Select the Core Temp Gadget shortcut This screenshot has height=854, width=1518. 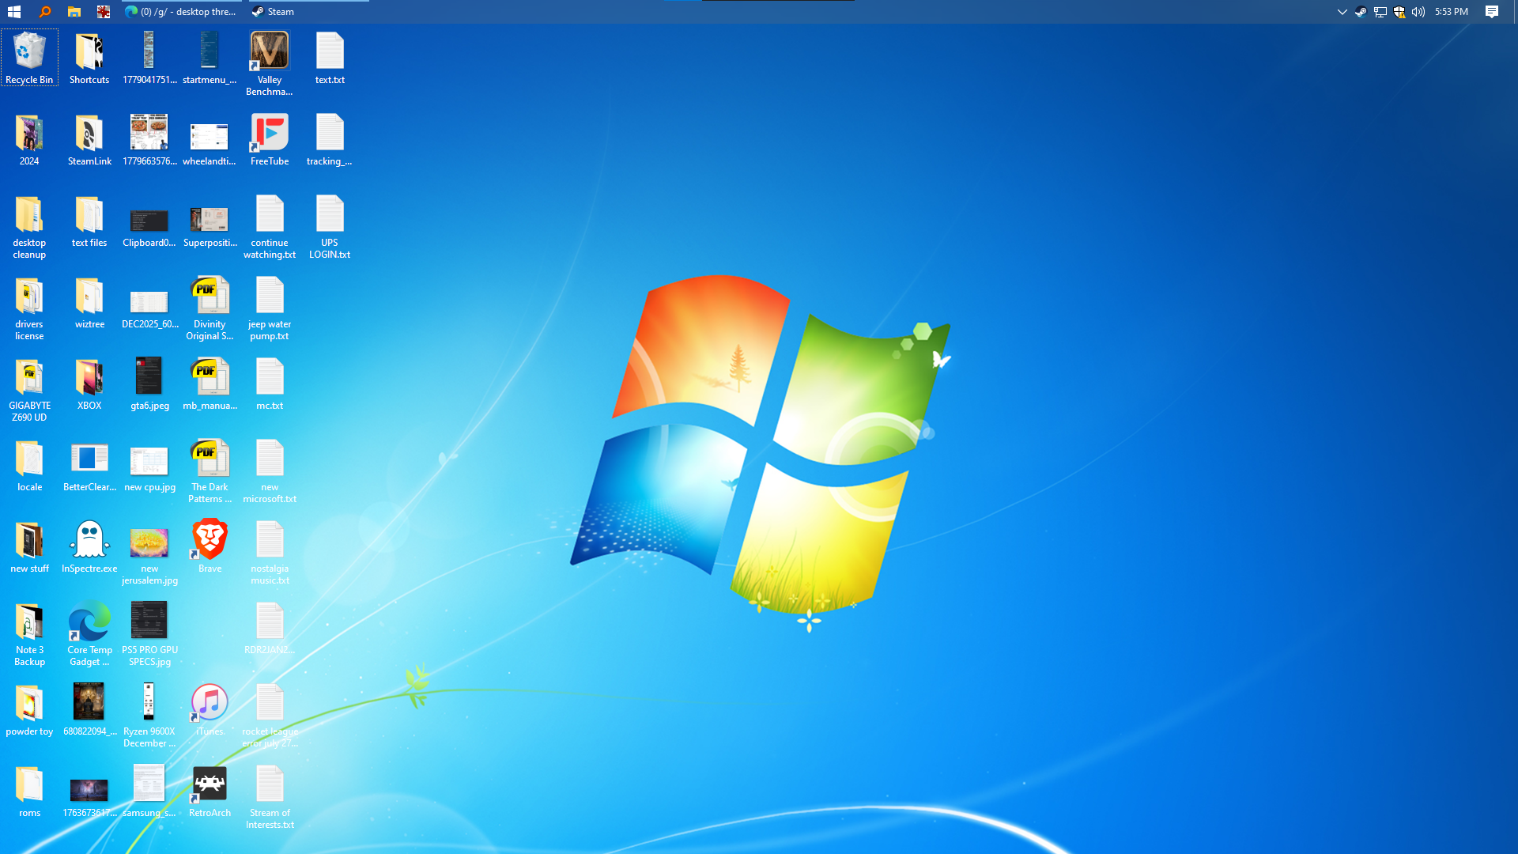coord(89,634)
